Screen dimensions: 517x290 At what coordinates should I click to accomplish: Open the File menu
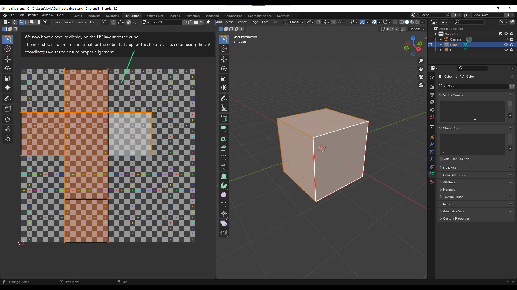click(12, 15)
